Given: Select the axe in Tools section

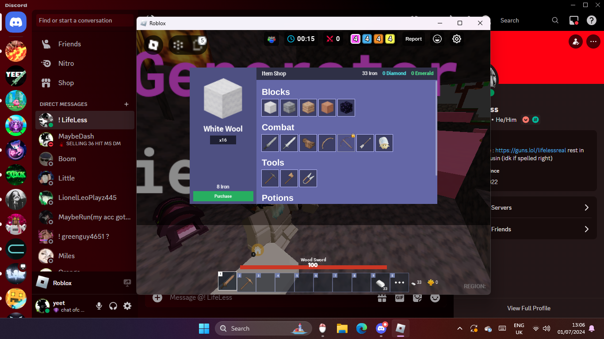Looking at the screenshot, I should click(289, 178).
